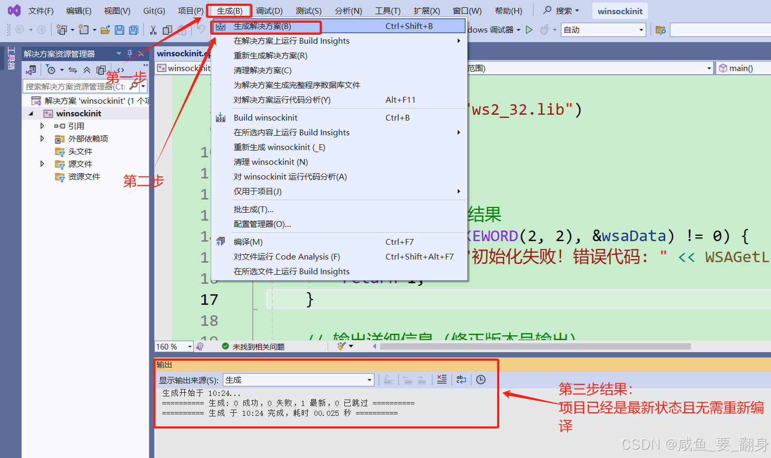
Task: Switch views icon in Solution Explorer
Action: click(31, 69)
